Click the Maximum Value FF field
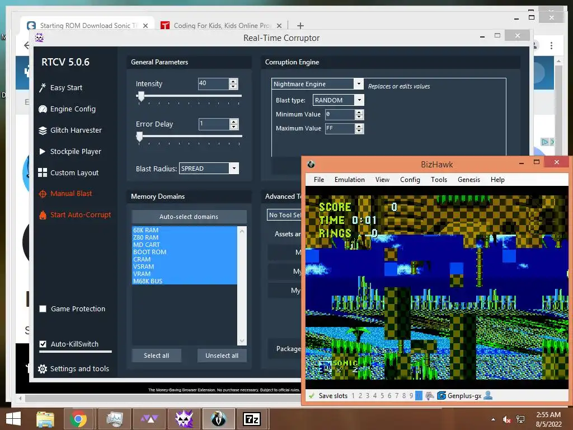 point(340,128)
